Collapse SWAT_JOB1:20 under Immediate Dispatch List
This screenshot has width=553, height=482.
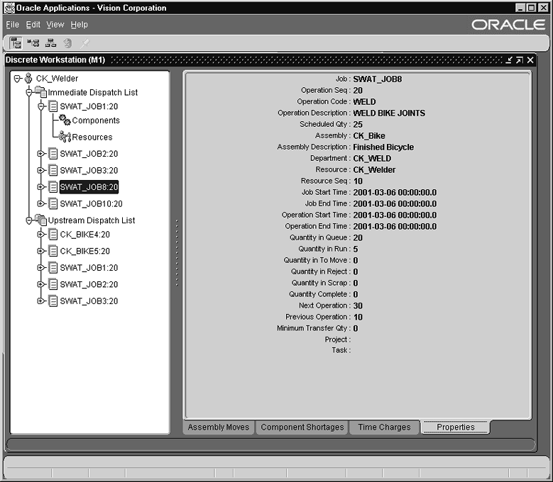coord(41,106)
